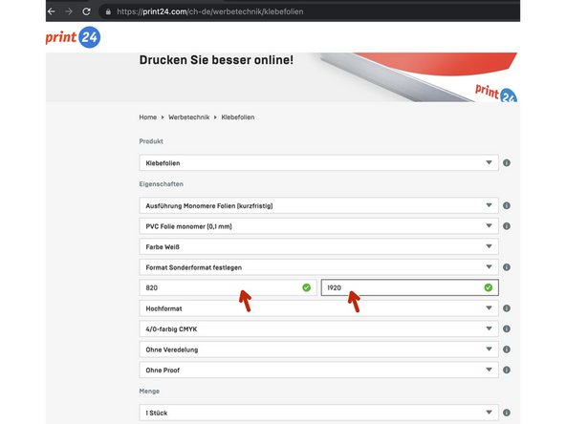Show info for Ohne Proof
The image size is (566, 424).
coord(507,370)
